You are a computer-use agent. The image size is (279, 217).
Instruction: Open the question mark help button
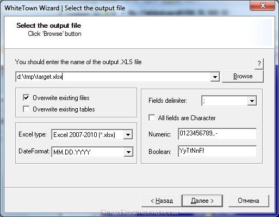coord(259,64)
